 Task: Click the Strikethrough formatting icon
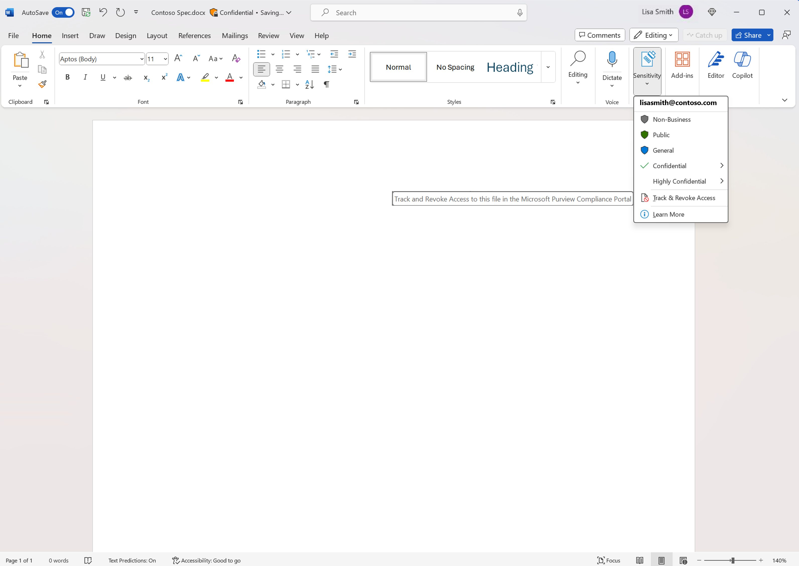[x=128, y=77]
